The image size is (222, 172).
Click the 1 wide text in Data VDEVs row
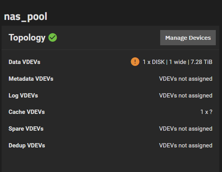[x=178, y=62]
